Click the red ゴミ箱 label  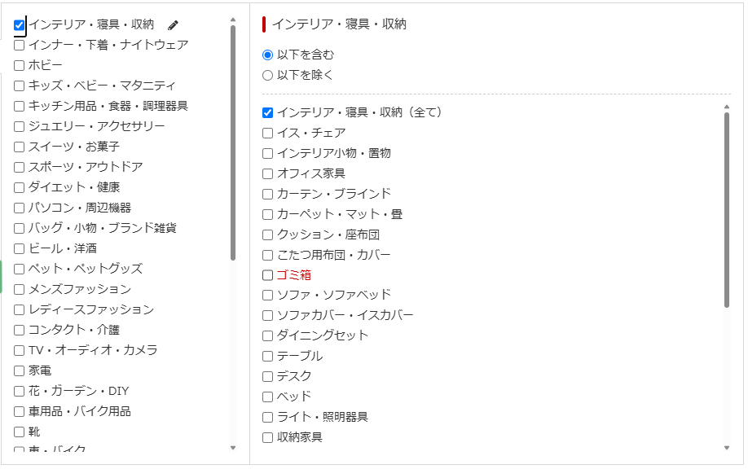(294, 275)
